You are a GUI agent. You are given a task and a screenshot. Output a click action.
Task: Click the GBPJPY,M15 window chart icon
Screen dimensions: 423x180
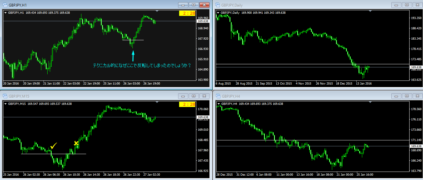(5, 96)
